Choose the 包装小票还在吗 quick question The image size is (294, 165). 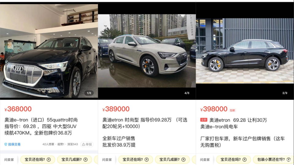coord(273,159)
